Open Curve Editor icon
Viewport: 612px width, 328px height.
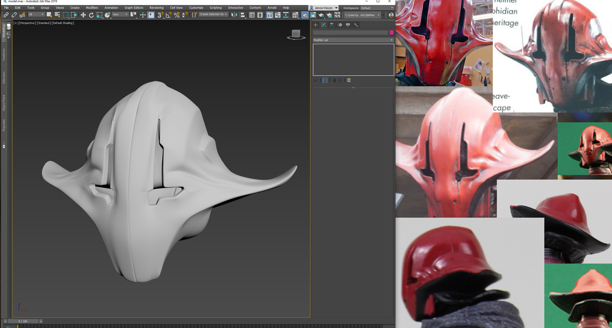pyautogui.click(x=278, y=15)
